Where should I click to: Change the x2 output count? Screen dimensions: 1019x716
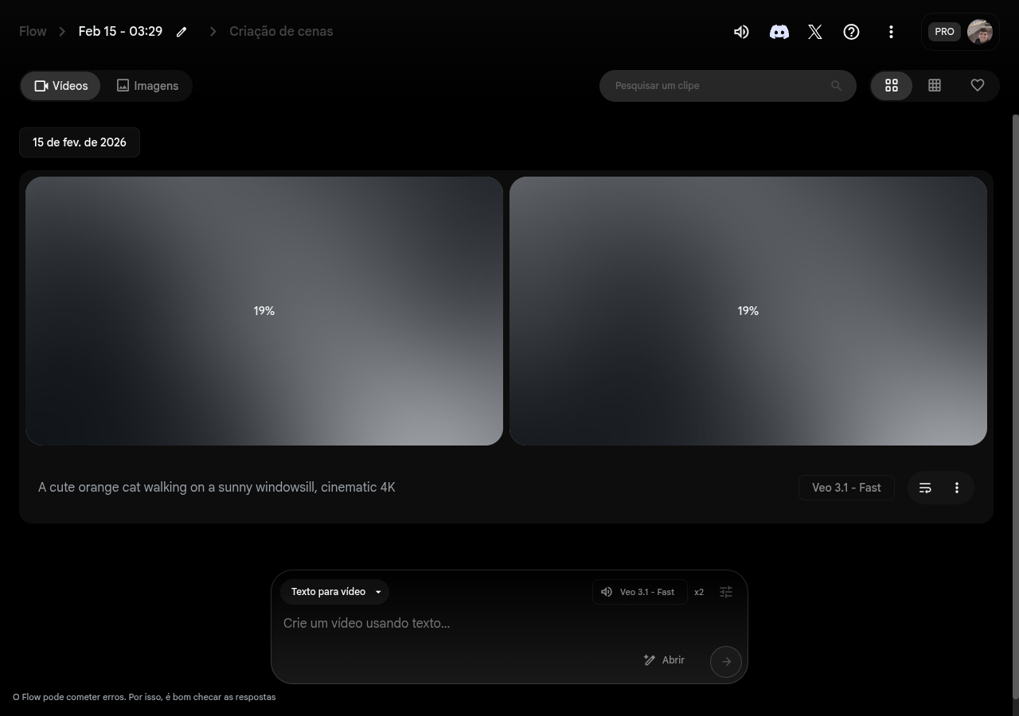pyautogui.click(x=699, y=592)
